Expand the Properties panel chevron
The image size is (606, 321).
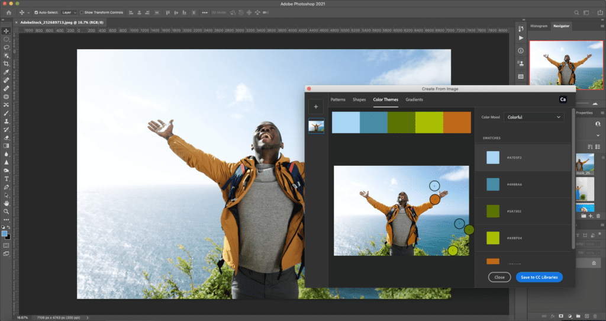(x=598, y=136)
